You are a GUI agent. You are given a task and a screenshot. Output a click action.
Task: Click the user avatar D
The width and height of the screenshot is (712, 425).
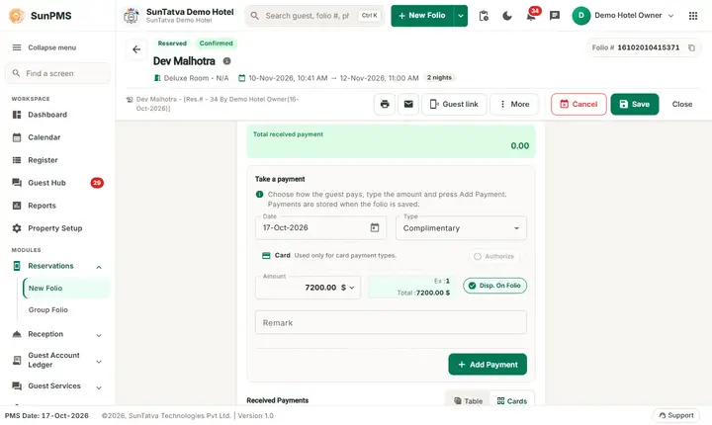point(580,16)
